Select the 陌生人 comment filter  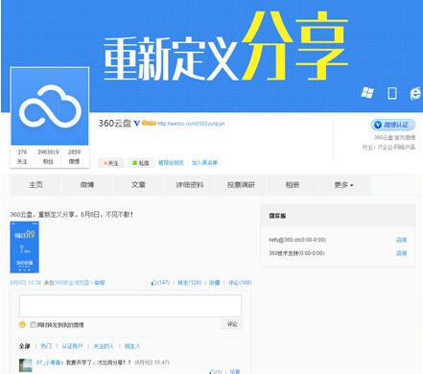pyautogui.click(x=132, y=346)
